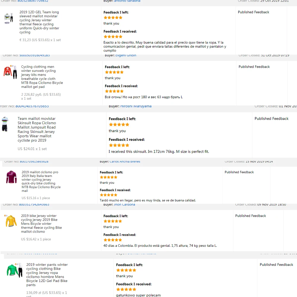Click star rating above the skinsuit review
Screen dimensions: 297x297
(119, 145)
